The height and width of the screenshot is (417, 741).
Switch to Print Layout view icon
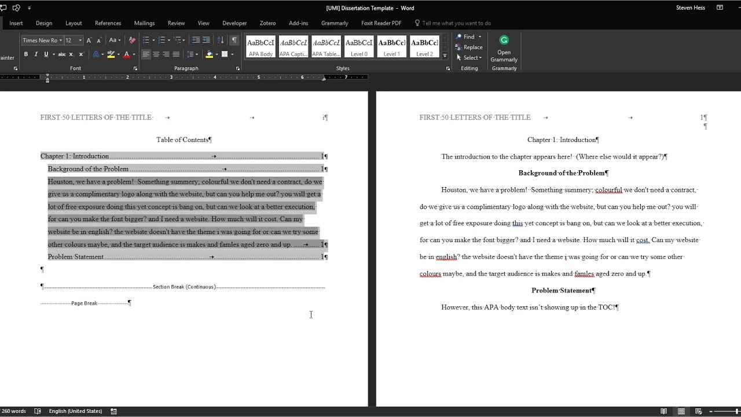pyautogui.click(x=681, y=411)
